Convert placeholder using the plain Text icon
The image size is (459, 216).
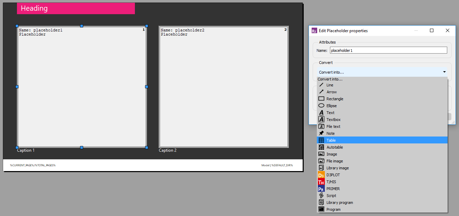(321, 113)
